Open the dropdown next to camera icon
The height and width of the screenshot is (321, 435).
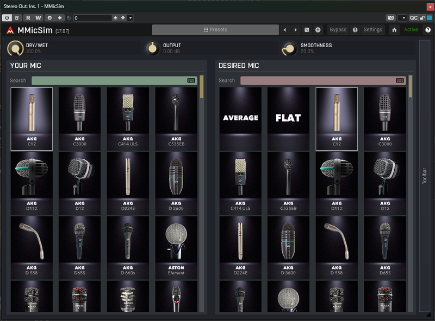click(402, 18)
